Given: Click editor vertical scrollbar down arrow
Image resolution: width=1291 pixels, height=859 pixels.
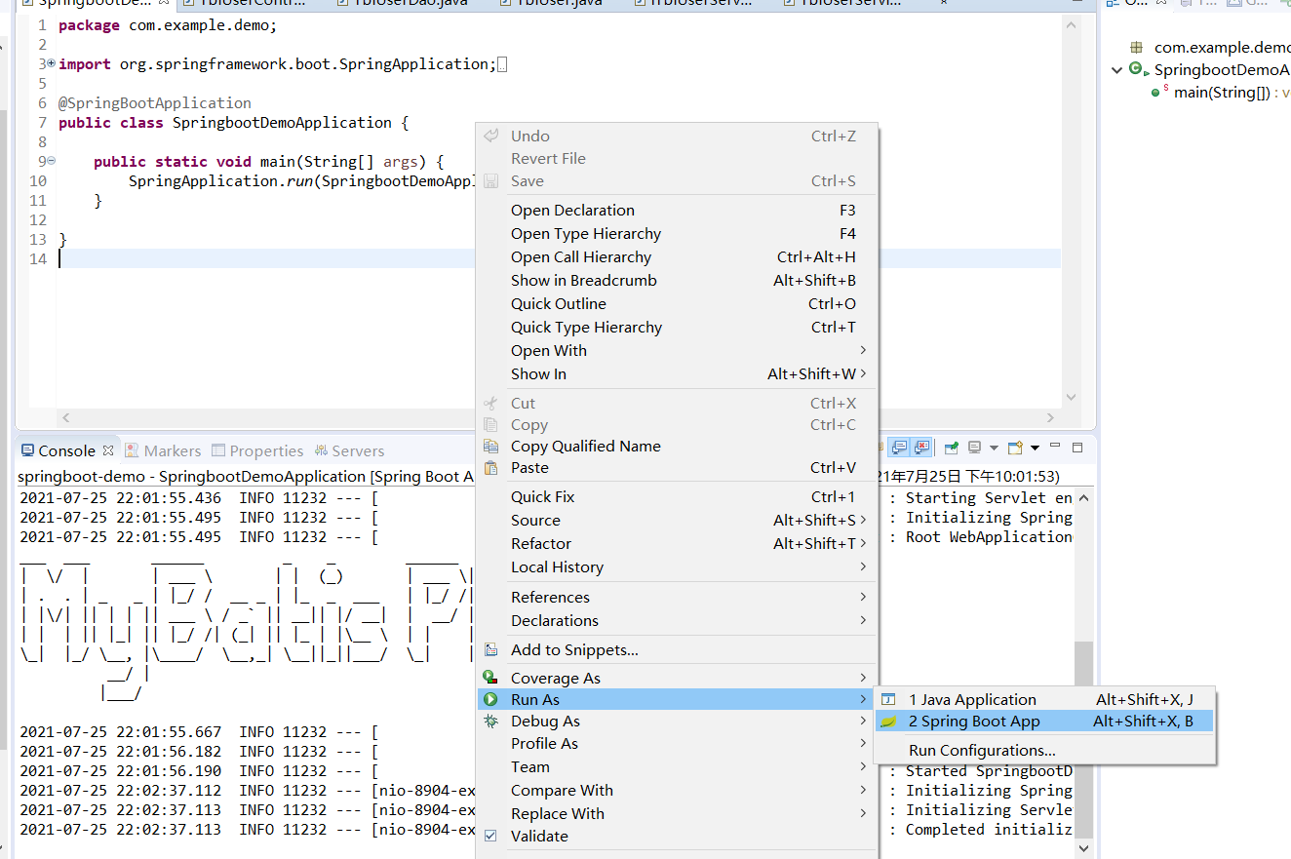Looking at the screenshot, I should pos(1072,398).
